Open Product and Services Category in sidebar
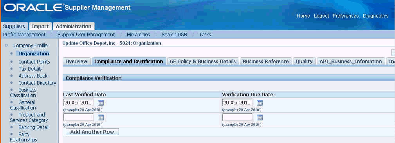This screenshot has height=143, width=395. coord(29,117)
